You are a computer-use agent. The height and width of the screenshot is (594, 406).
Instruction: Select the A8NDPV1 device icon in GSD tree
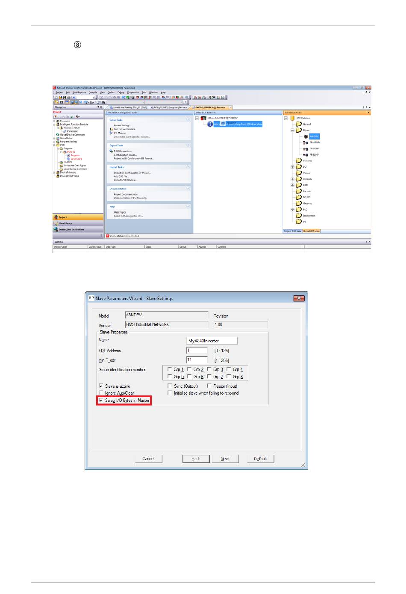pos(306,137)
